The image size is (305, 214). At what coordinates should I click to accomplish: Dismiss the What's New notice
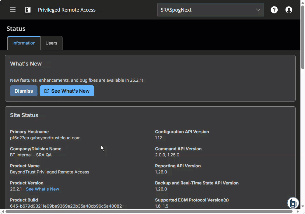point(24,91)
